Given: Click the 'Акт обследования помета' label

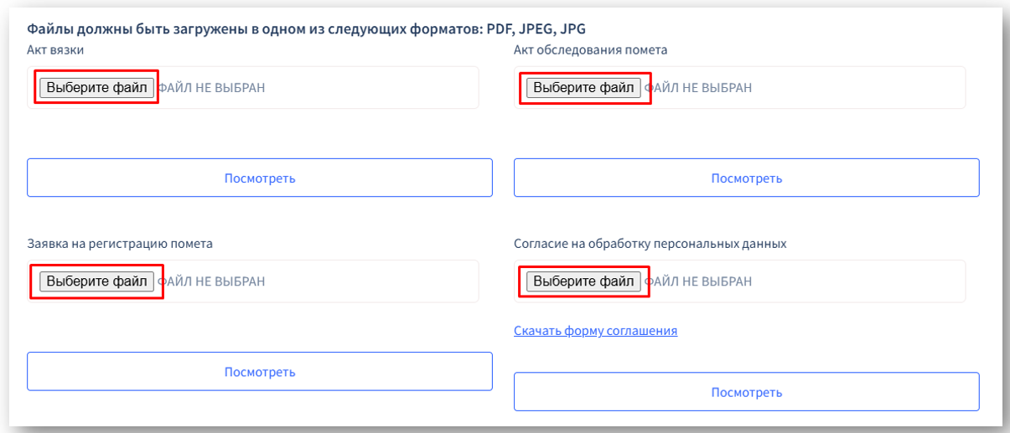Looking at the screenshot, I should point(590,50).
